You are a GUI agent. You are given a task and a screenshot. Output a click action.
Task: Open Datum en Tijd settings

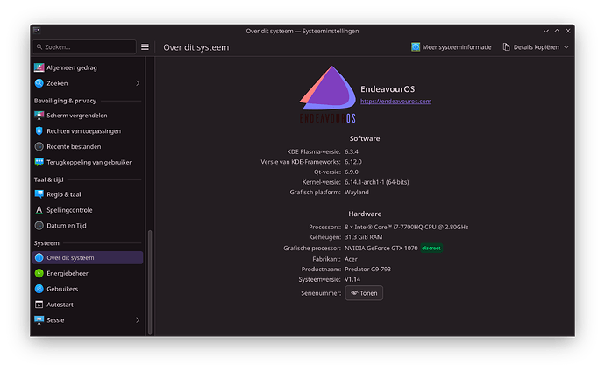[x=88, y=226]
